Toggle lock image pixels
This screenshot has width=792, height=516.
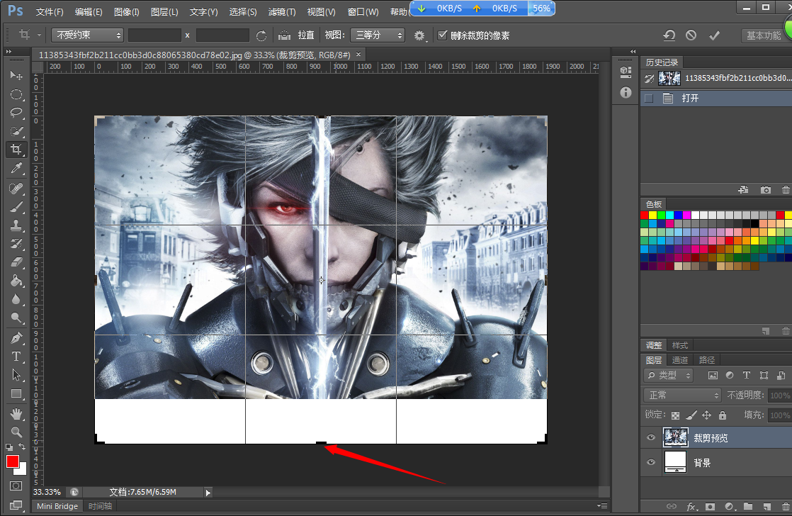tap(691, 415)
